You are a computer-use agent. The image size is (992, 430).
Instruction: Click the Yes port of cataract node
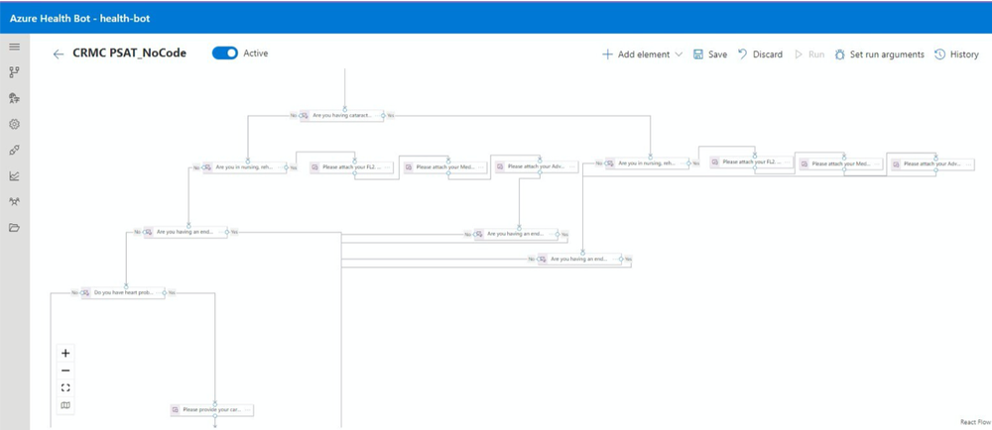coord(384,116)
